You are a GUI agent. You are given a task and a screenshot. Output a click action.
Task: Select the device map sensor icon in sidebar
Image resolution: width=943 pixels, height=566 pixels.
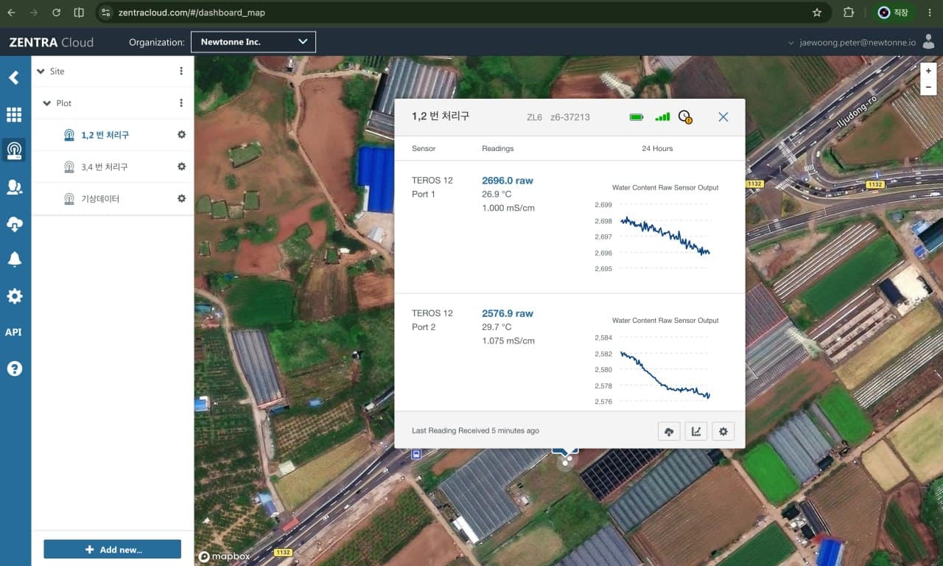coord(14,150)
